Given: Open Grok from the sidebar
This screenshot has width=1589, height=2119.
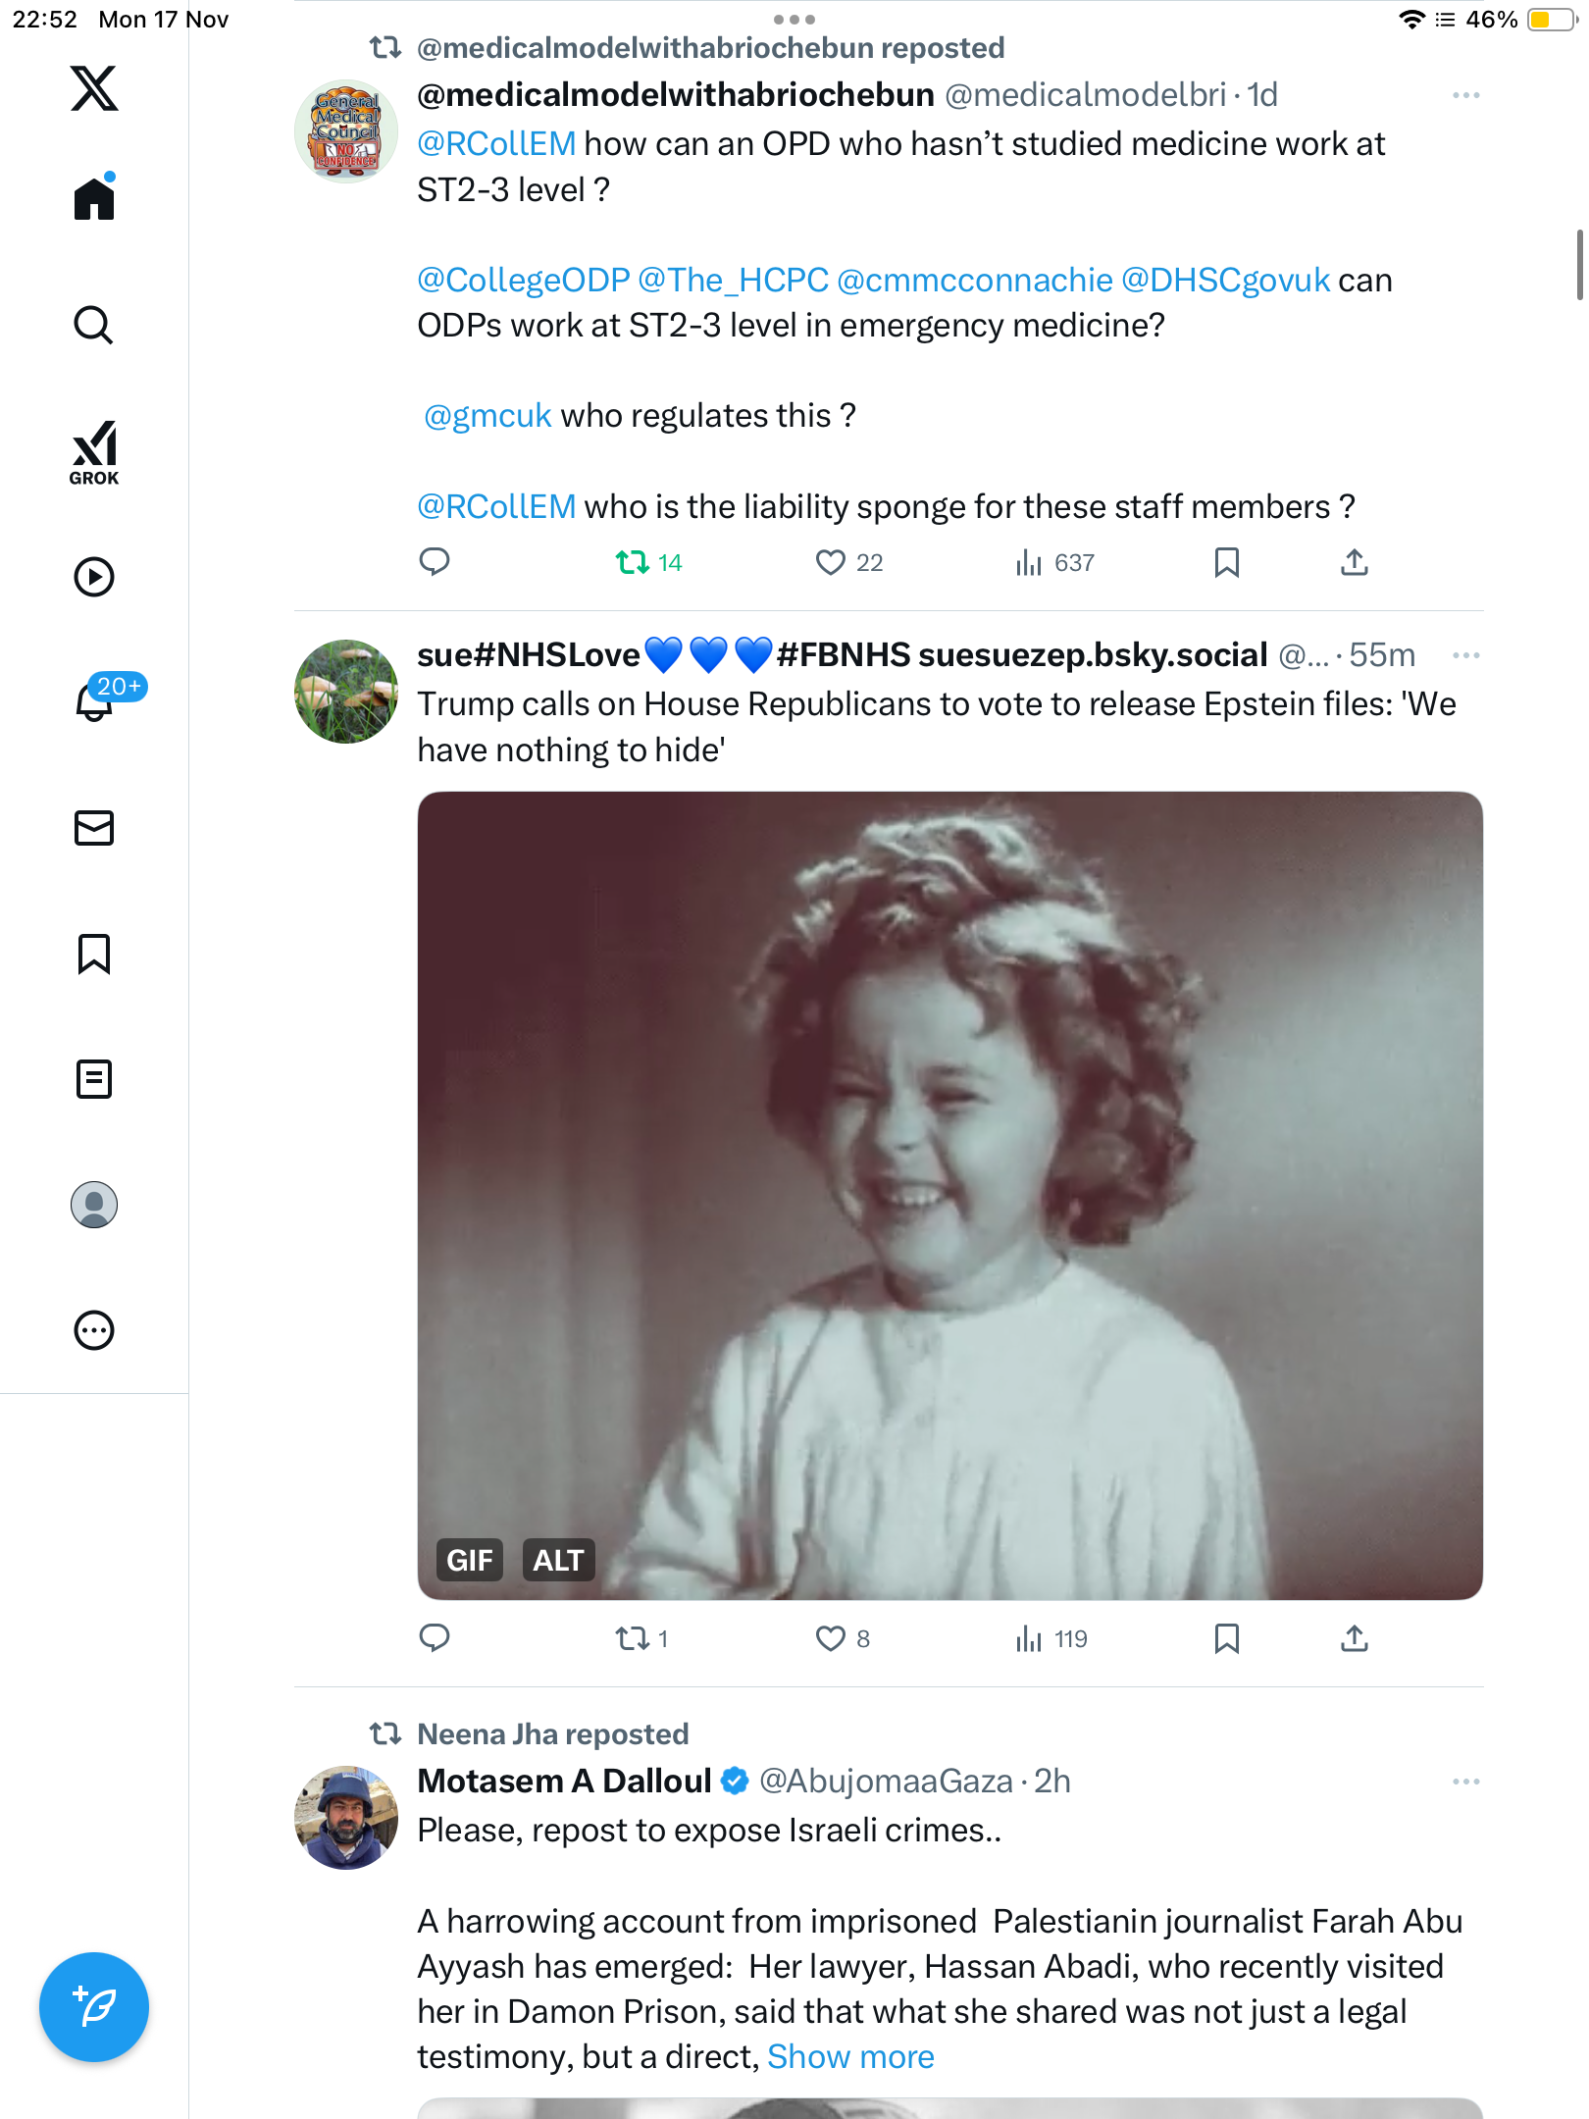Looking at the screenshot, I should point(94,452).
